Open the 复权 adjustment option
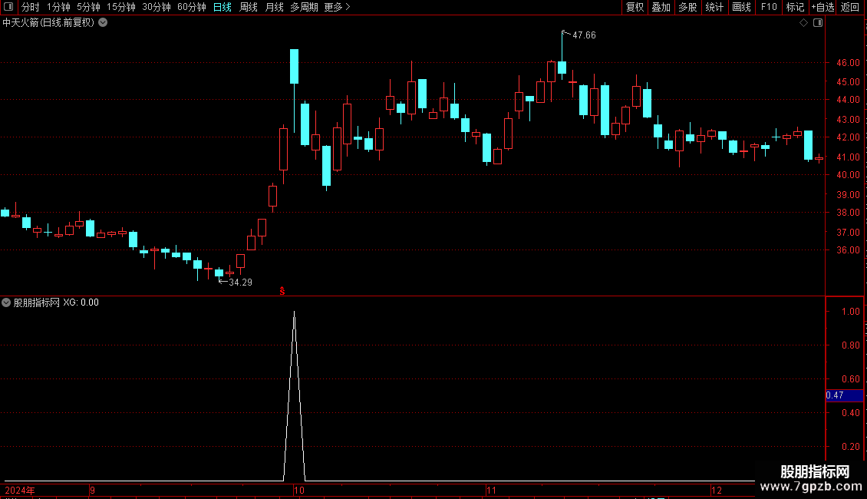This screenshot has height=499, width=867. tap(635, 7)
